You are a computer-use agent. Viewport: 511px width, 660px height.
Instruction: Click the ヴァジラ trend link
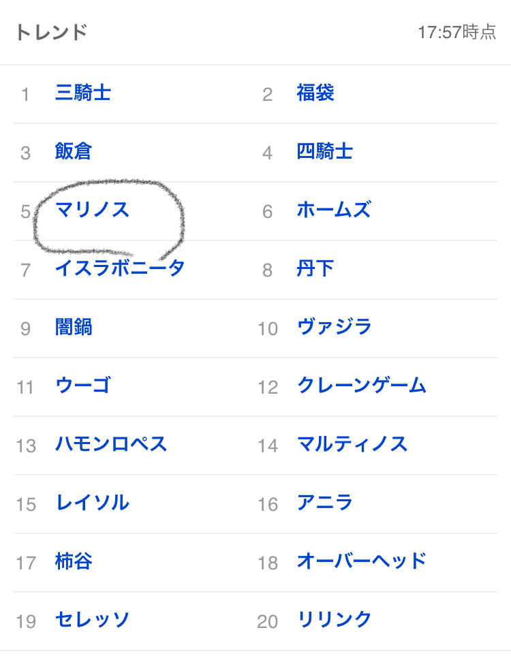[335, 328]
